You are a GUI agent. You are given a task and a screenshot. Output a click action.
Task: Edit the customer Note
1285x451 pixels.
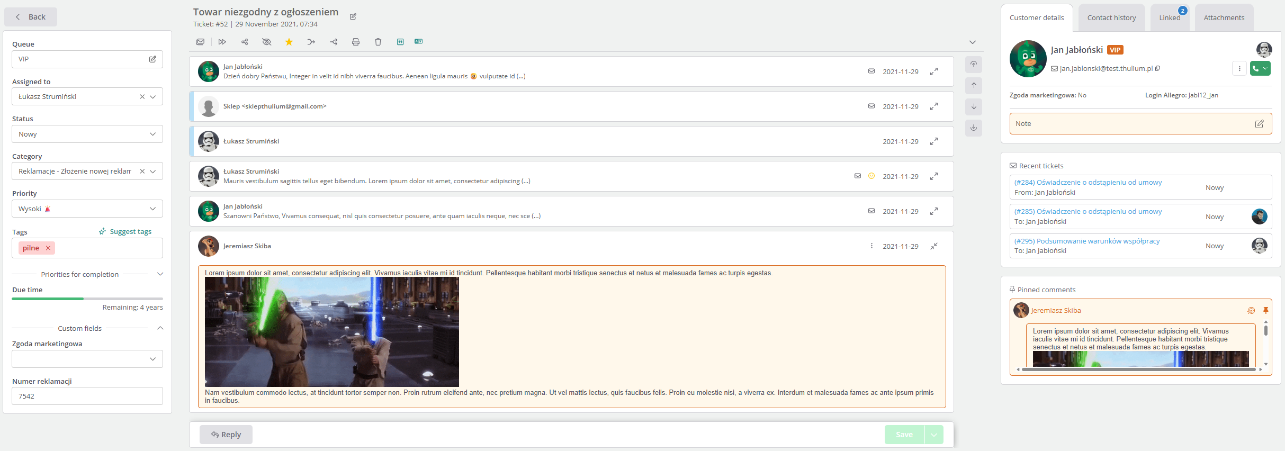pyautogui.click(x=1260, y=123)
